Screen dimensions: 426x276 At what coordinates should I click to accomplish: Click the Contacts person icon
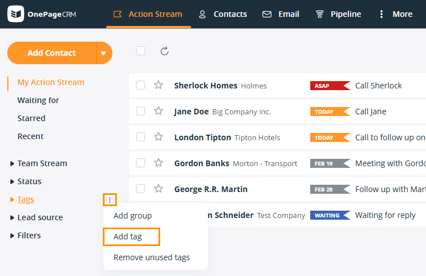pyautogui.click(x=202, y=14)
